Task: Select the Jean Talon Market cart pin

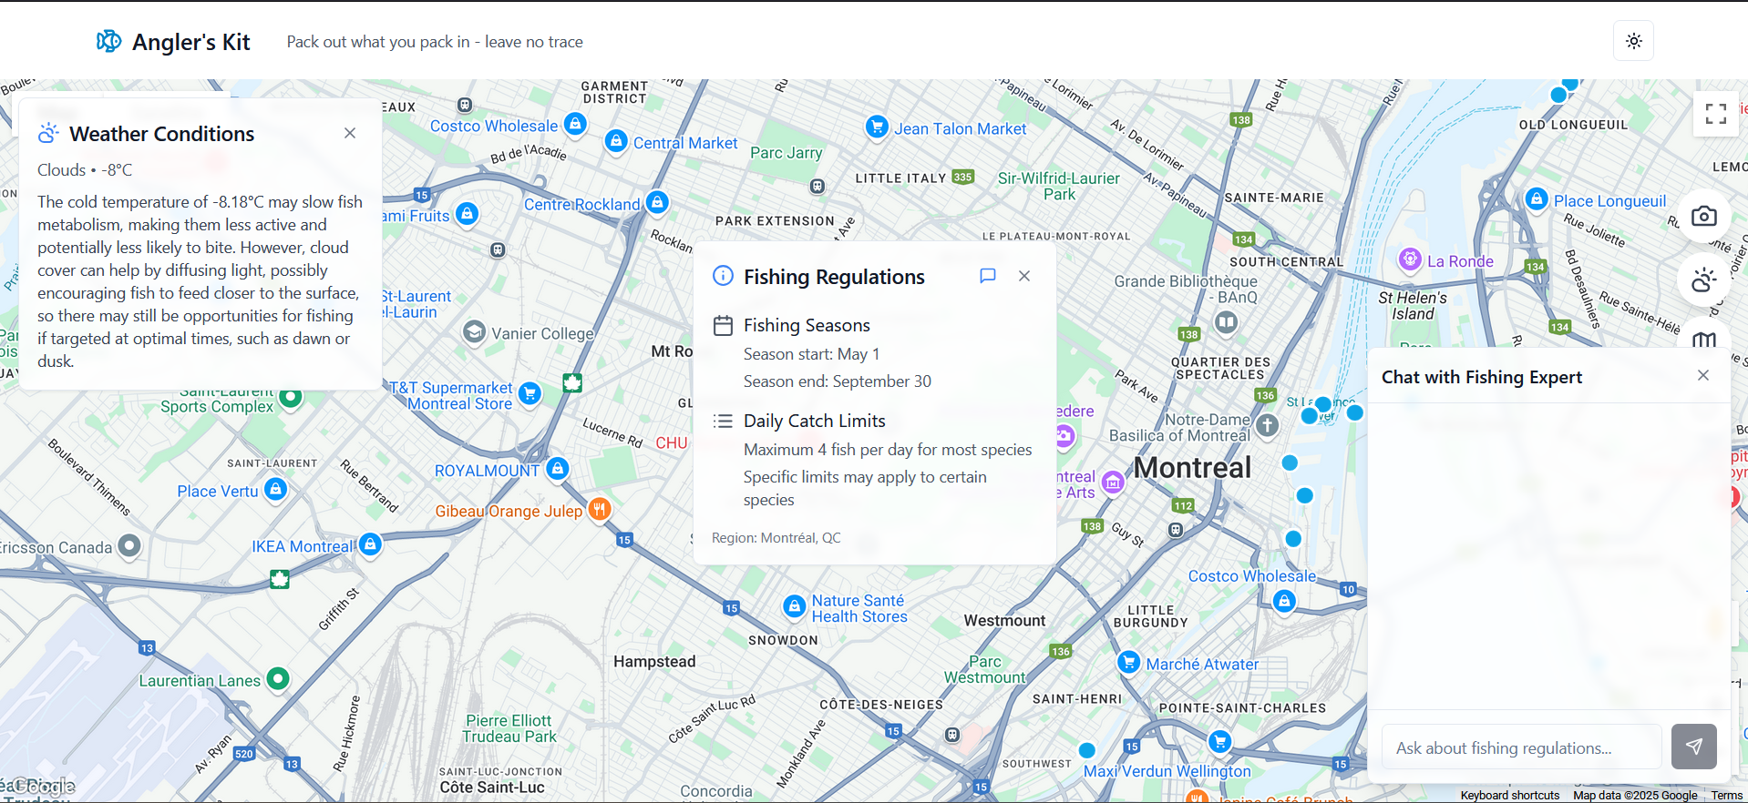Action: click(x=877, y=127)
